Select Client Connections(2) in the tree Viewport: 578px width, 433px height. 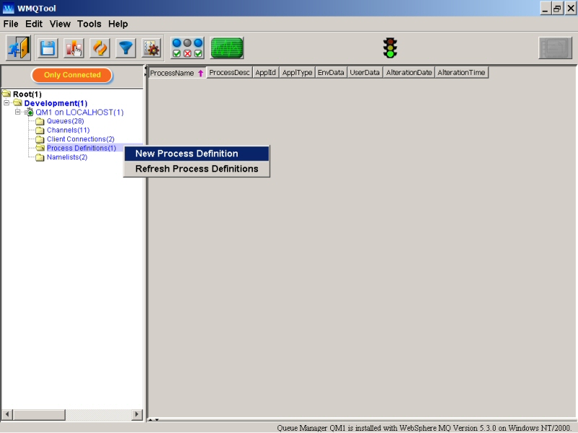click(x=80, y=139)
